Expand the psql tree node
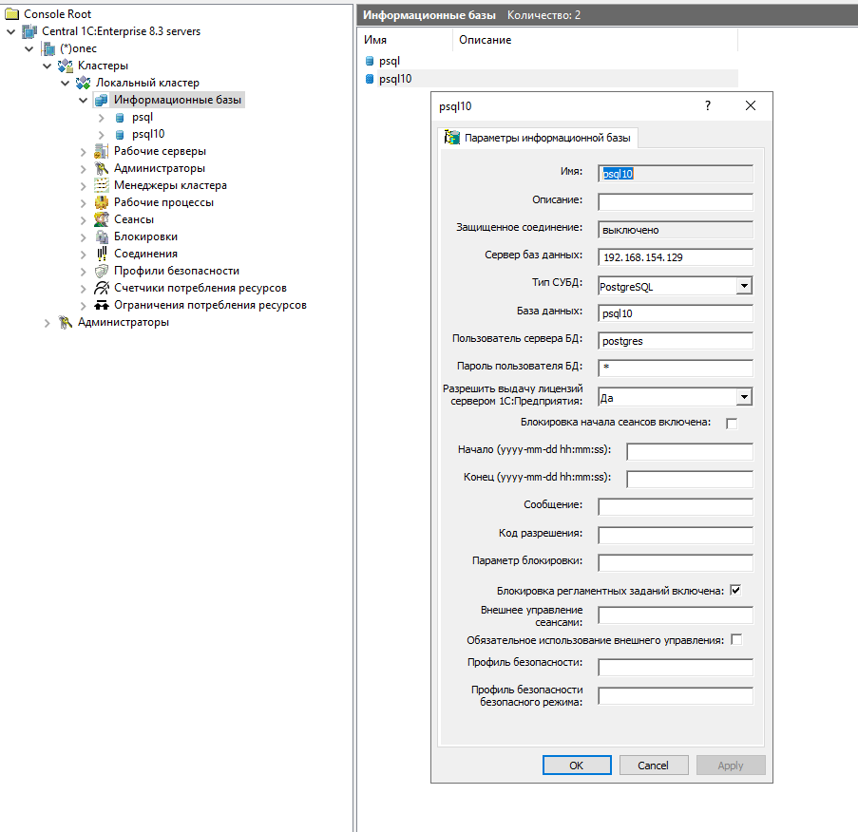Screen dimensions: 858x832 (102, 118)
